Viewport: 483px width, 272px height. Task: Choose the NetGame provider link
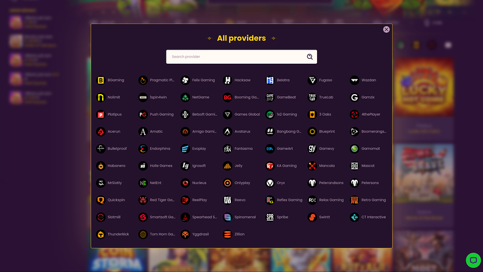click(195, 97)
